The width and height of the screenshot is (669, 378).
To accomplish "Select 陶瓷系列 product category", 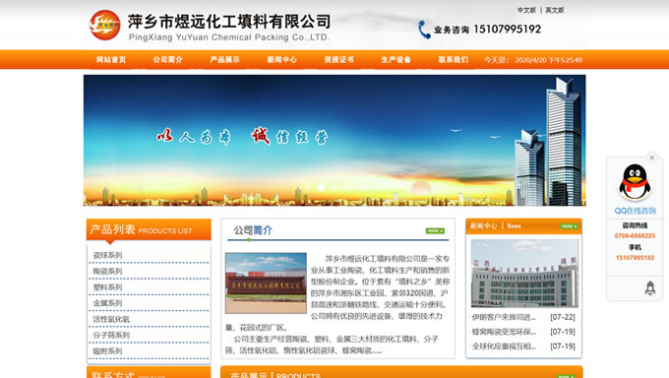I will pos(107,272).
